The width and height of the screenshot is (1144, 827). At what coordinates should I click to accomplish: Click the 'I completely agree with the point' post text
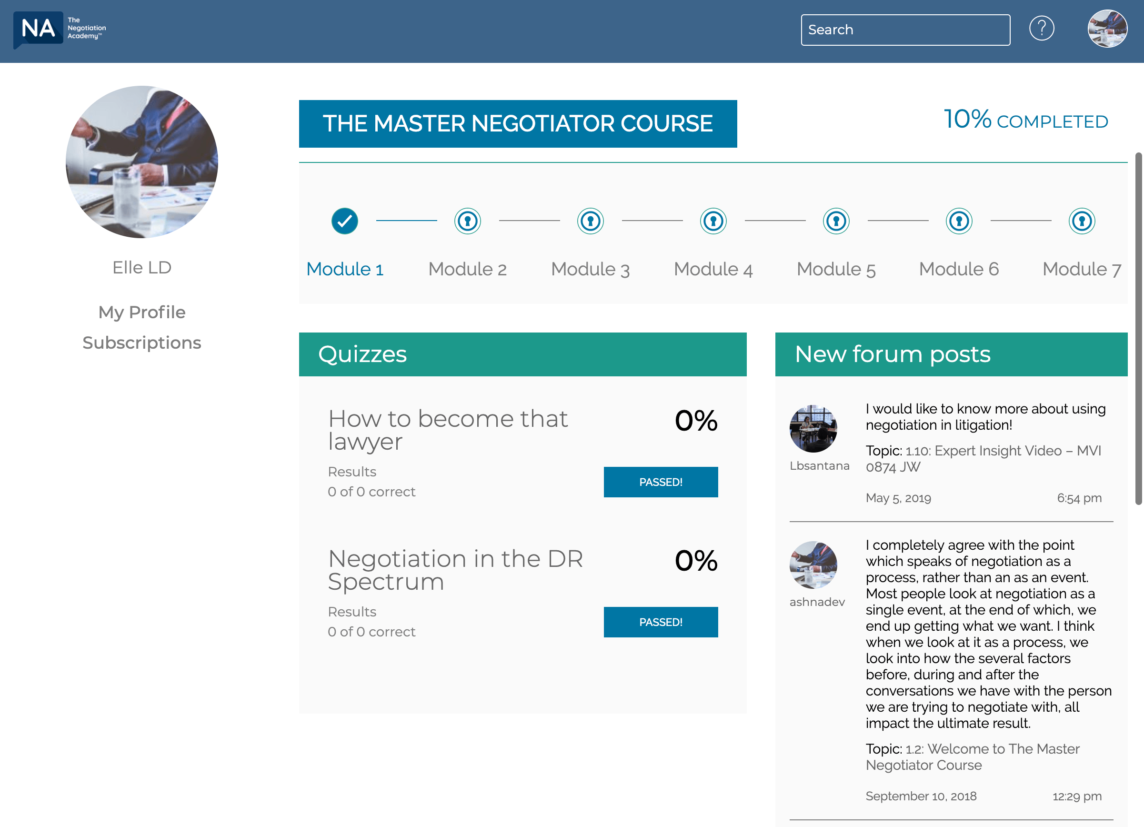point(989,634)
